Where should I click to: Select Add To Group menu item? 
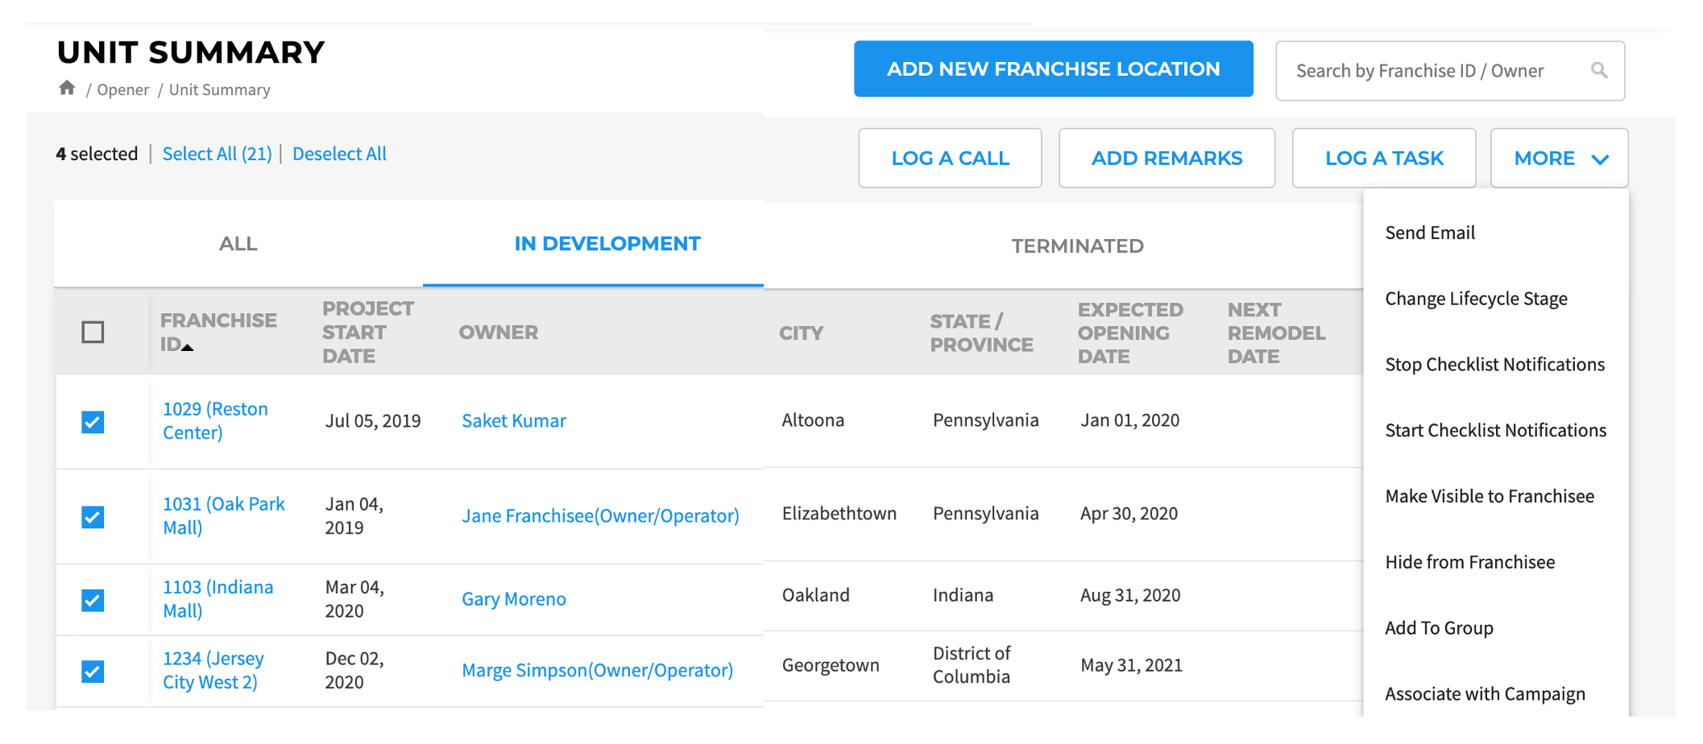coord(1439,628)
